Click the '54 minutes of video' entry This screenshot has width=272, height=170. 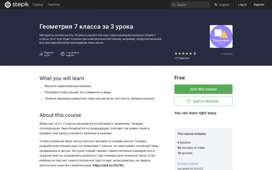click(x=191, y=148)
